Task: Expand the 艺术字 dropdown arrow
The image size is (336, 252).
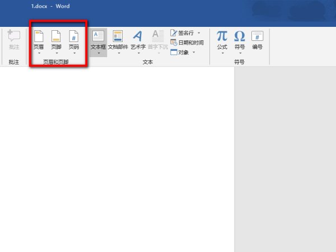Action: coord(139,53)
